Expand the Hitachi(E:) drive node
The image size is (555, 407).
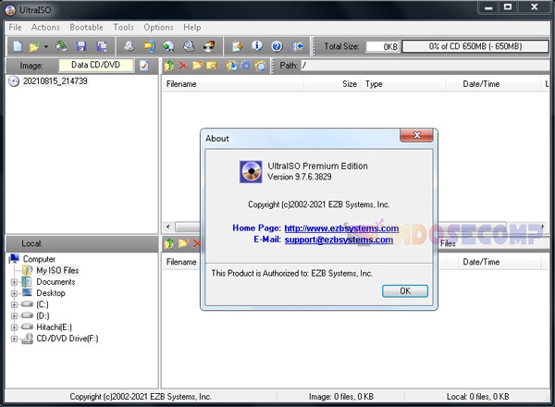pos(14,327)
